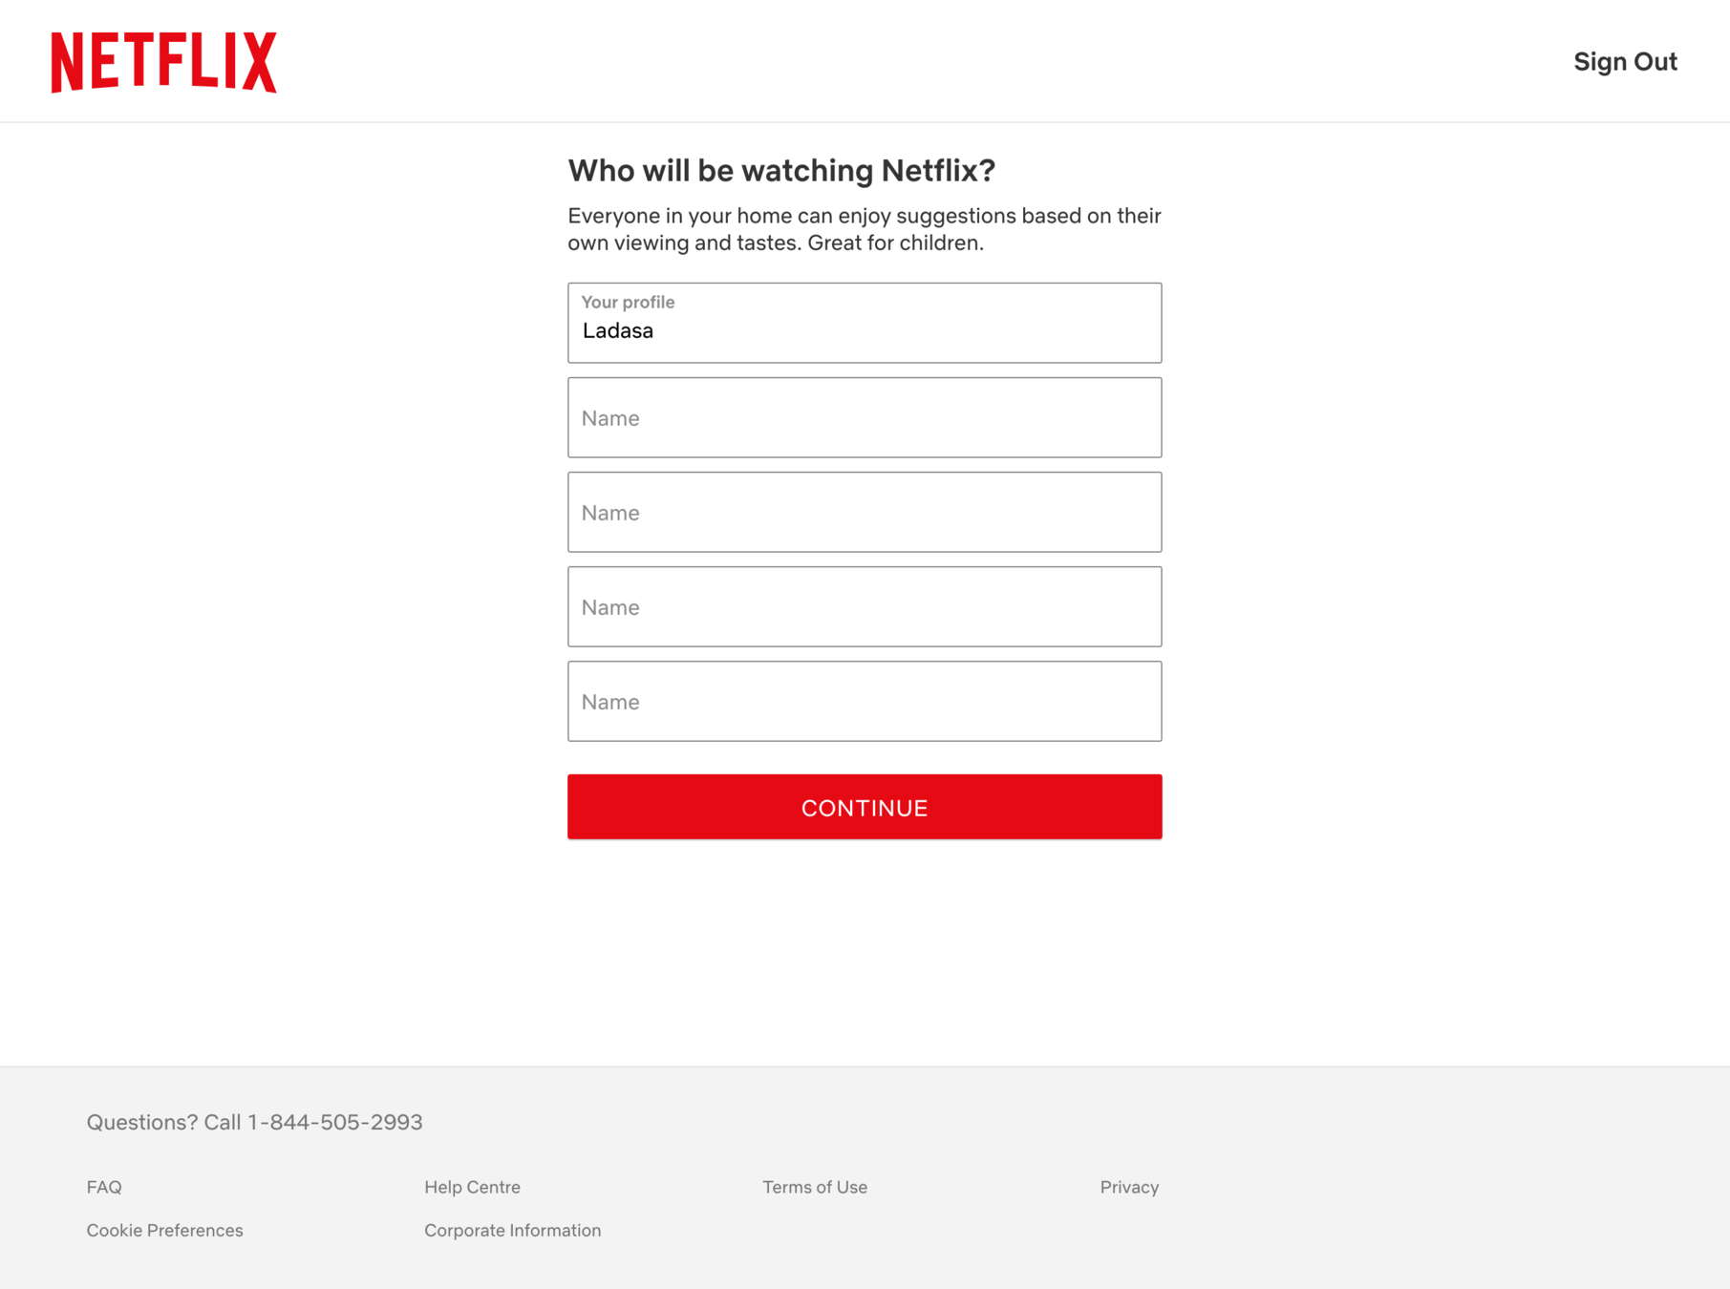Edit the Your profile field containing Ladasa
This screenshot has width=1730, height=1289.
(x=865, y=323)
